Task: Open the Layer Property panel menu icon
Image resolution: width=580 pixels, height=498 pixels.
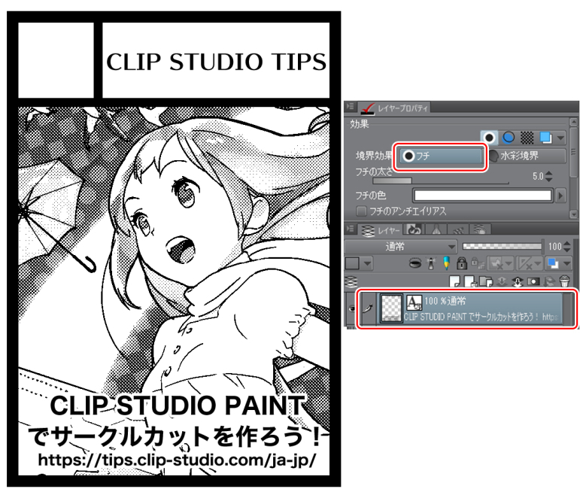Action: [351, 107]
